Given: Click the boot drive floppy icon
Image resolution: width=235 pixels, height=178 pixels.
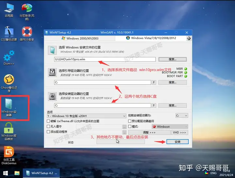Looking at the screenshot, I should point(52,73).
